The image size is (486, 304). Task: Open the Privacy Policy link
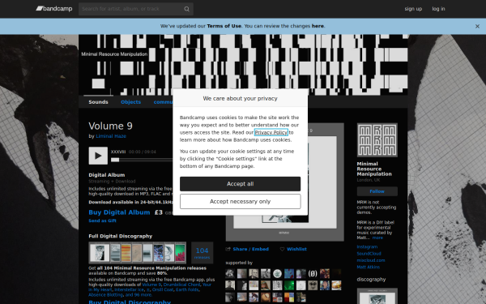click(271, 132)
